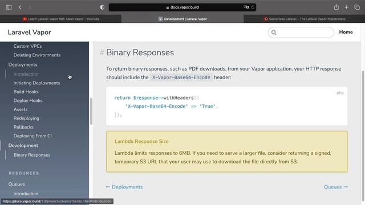The width and height of the screenshot is (365, 205).
Task: Toggle the Safari sidebar icon
Action: 9,7
